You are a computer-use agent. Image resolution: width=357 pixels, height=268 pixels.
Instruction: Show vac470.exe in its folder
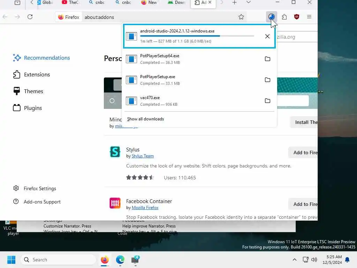click(267, 101)
